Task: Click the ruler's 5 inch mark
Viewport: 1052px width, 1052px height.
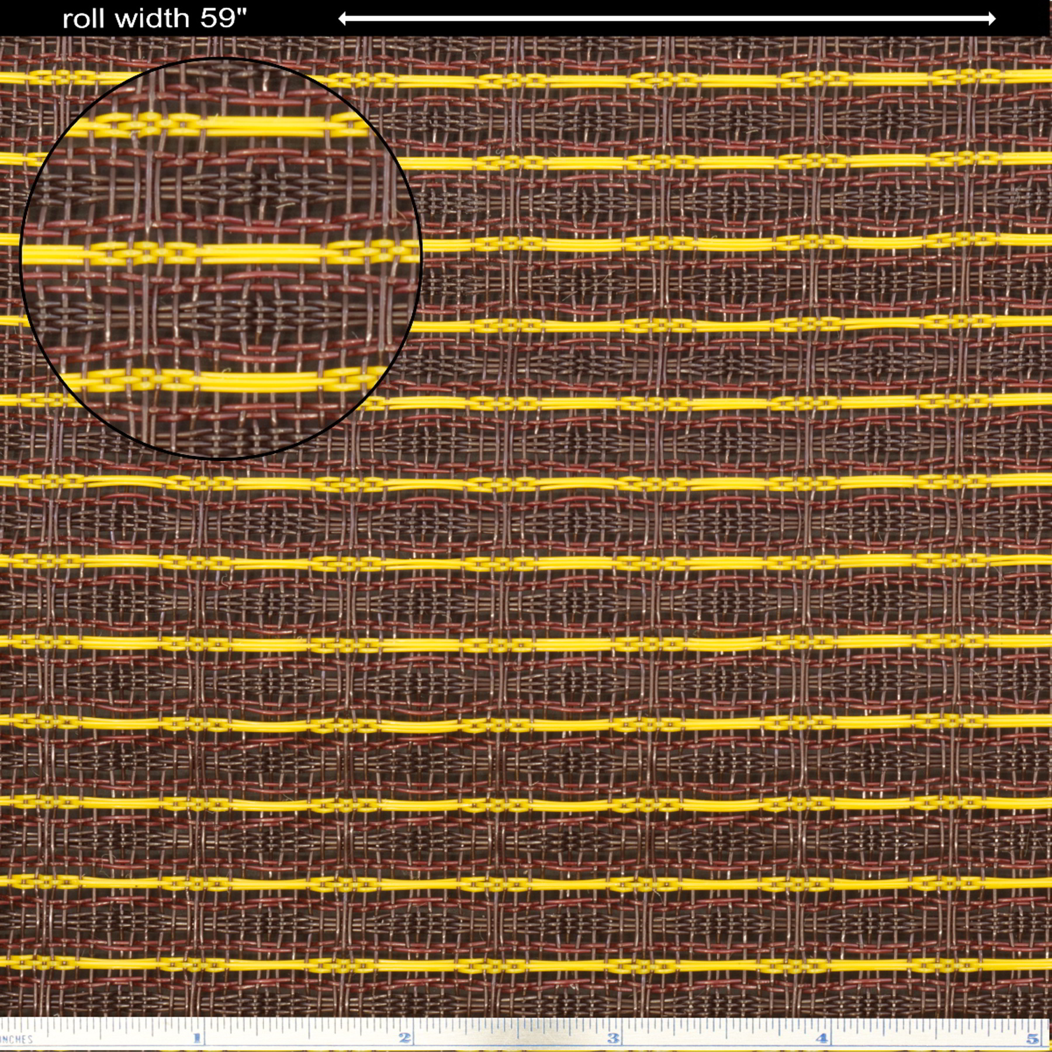Action: click(x=1033, y=1038)
